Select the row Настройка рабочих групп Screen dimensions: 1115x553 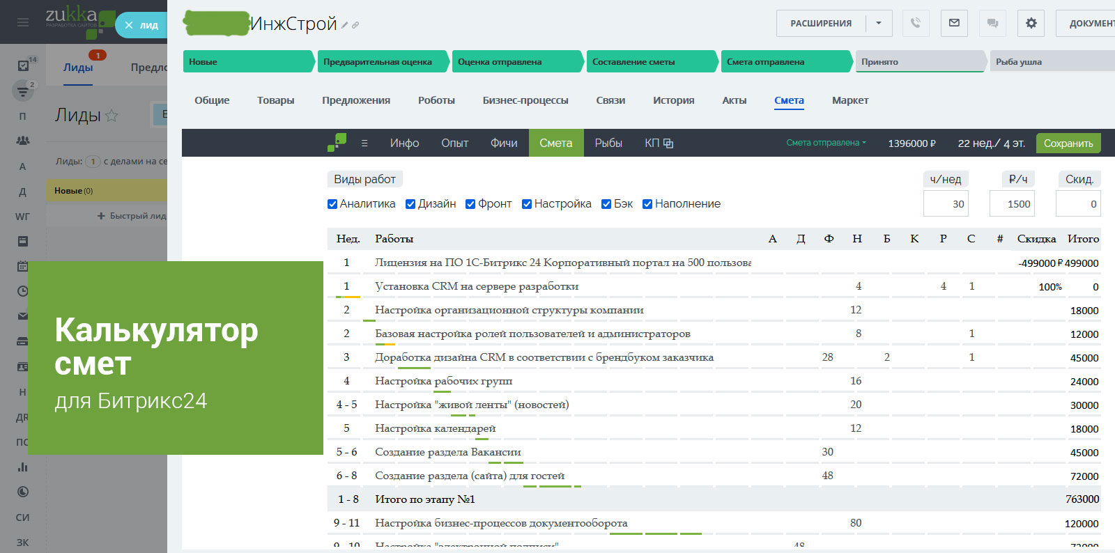pos(714,381)
